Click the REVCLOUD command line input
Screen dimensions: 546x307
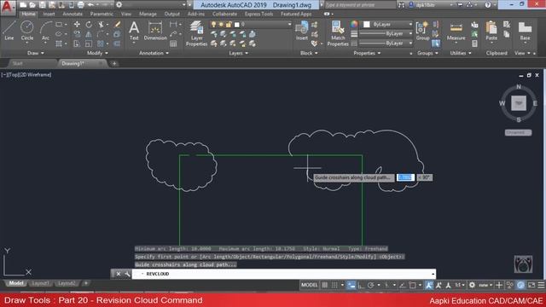pyautogui.click(x=284, y=274)
